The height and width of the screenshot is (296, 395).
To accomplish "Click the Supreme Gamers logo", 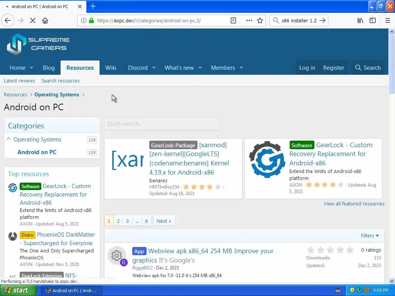I will pos(38,44).
